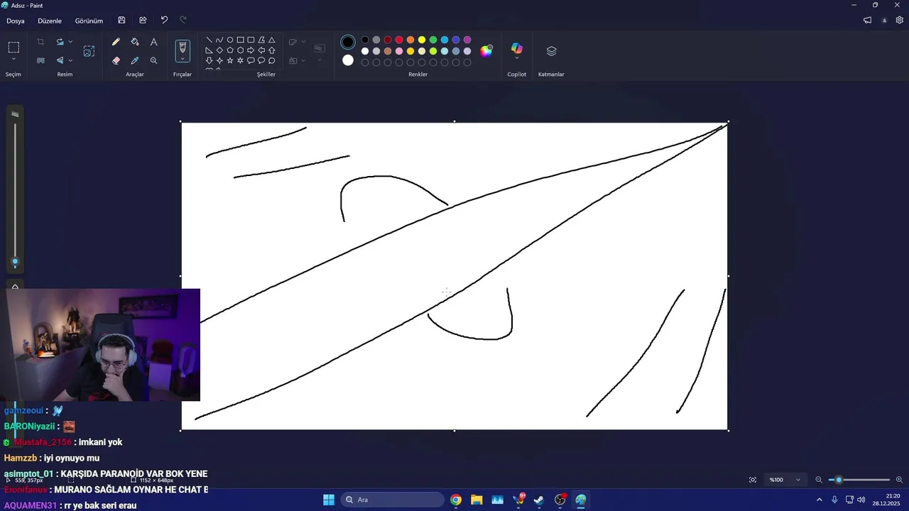
Task: Select the rectangle shape
Action: click(x=240, y=40)
